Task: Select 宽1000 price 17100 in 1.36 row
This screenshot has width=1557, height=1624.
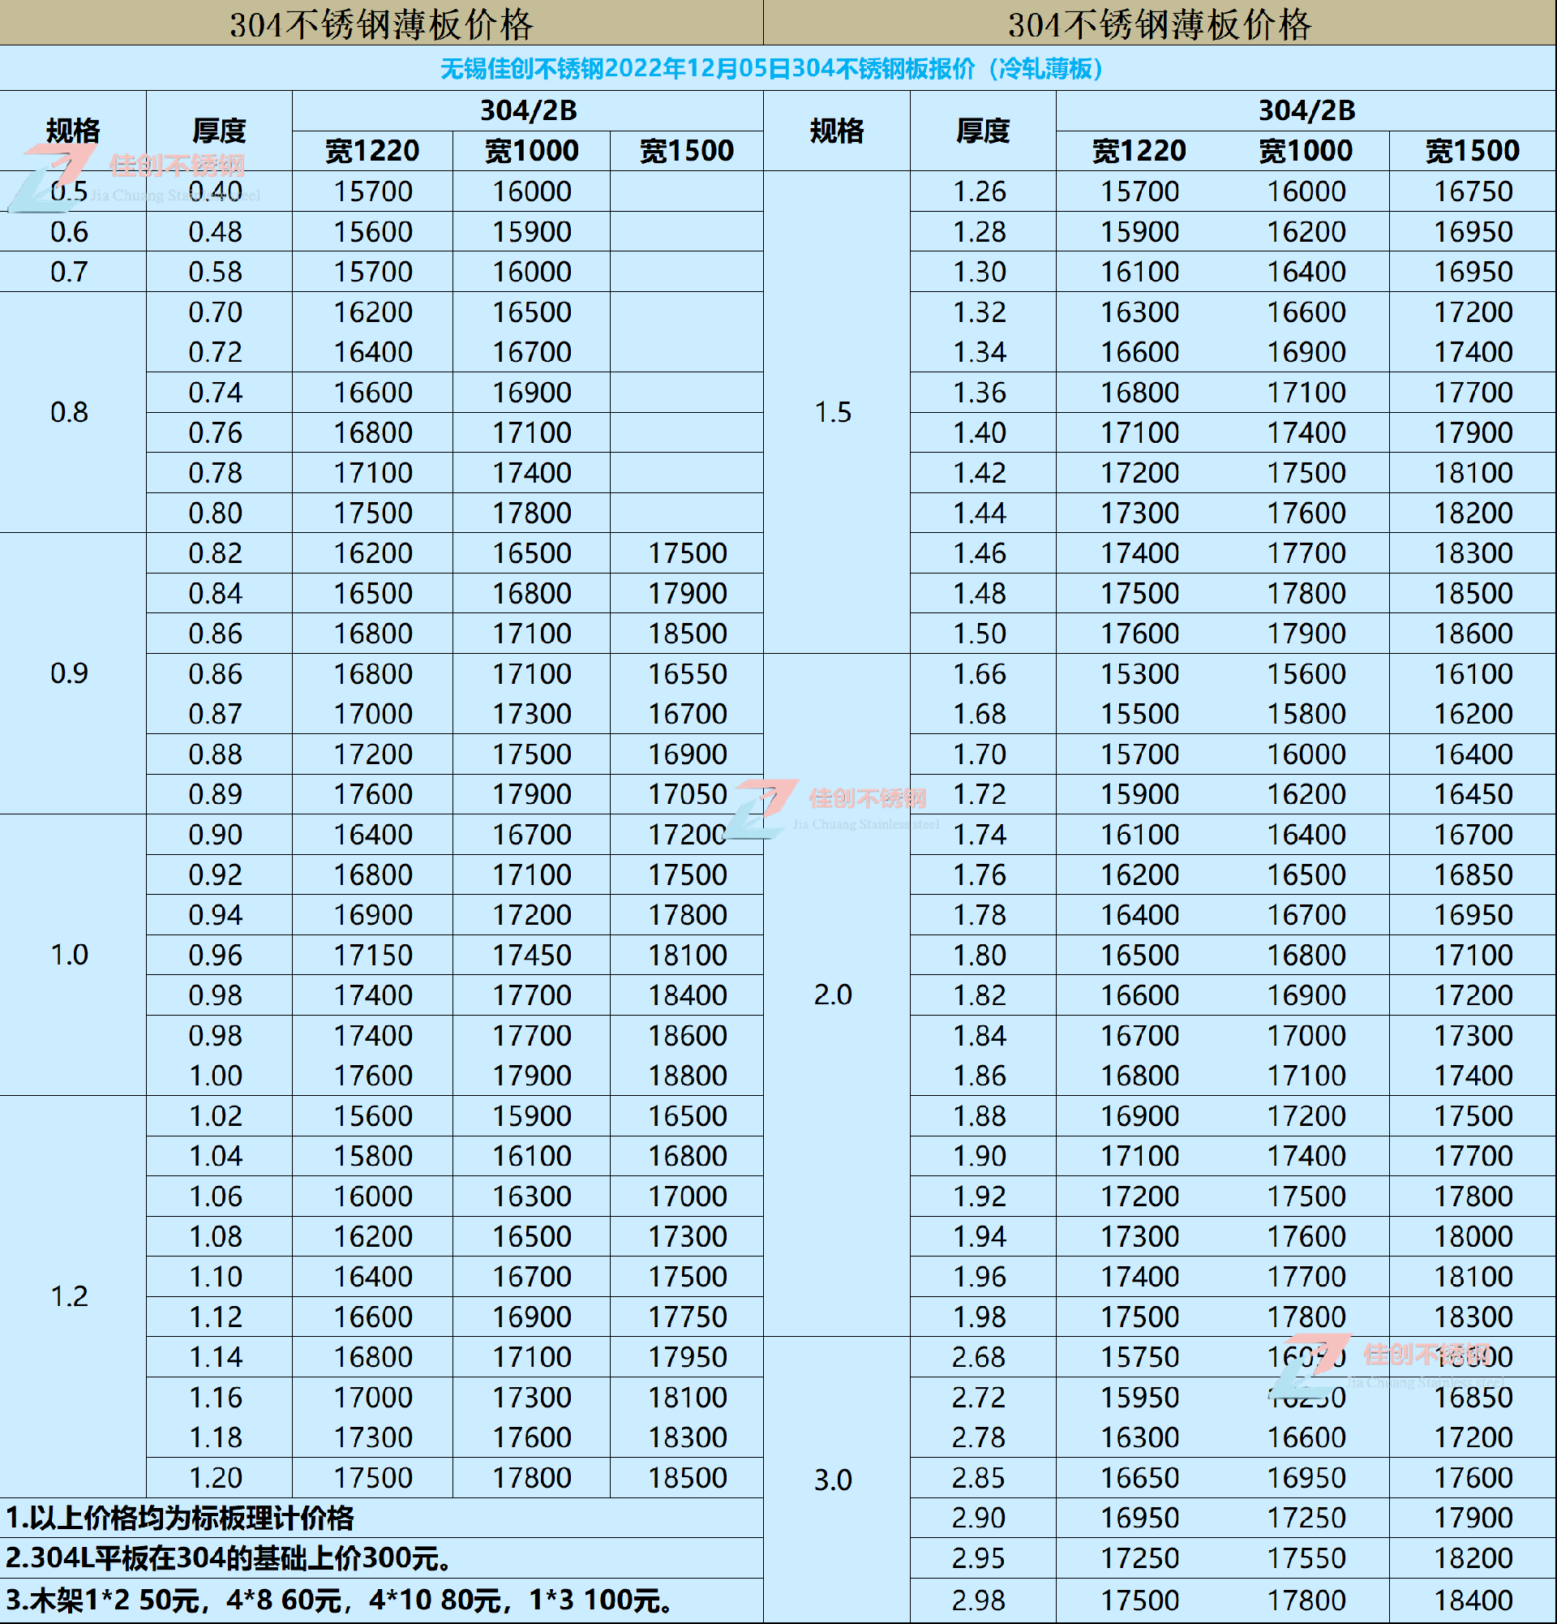Action: [x=1308, y=393]
